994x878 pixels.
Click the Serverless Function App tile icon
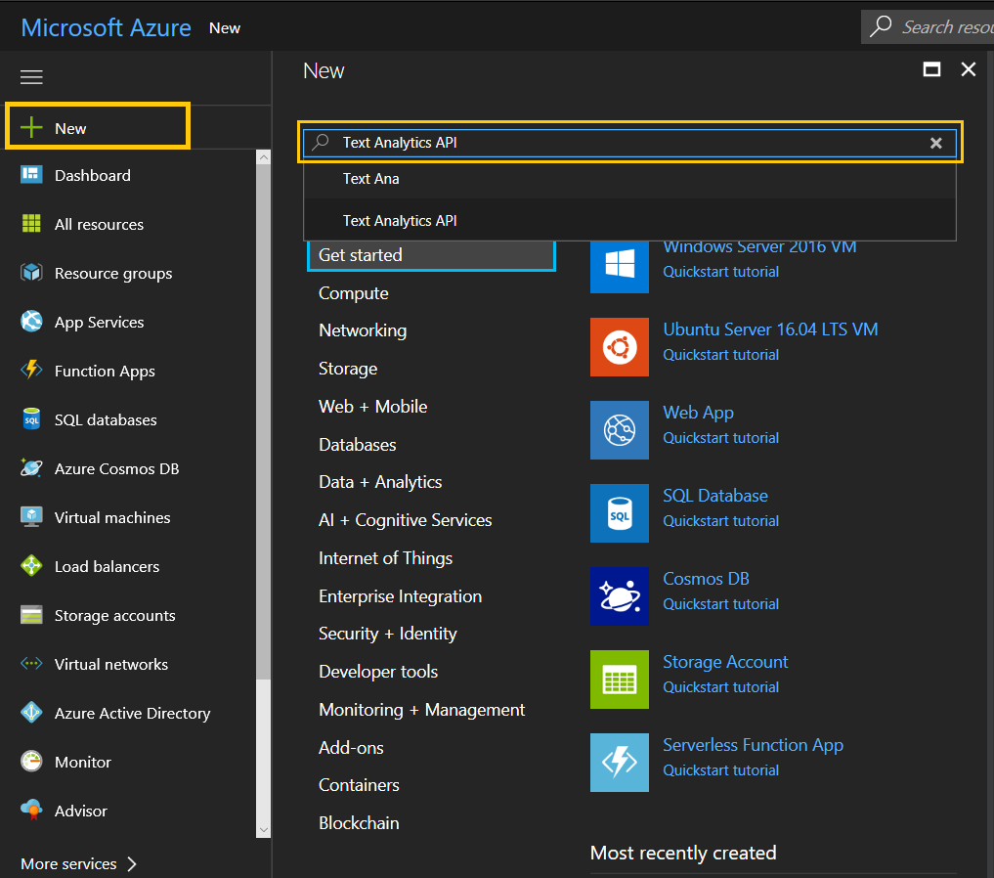(x=620, y=762)
